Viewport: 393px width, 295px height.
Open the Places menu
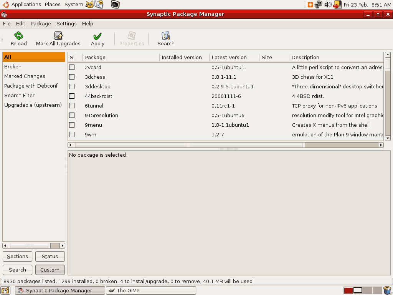(53, 5)
